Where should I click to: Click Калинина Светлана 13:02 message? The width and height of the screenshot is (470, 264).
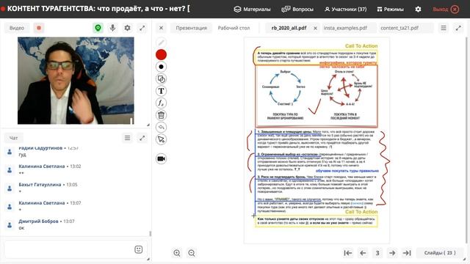coord(50,169)
